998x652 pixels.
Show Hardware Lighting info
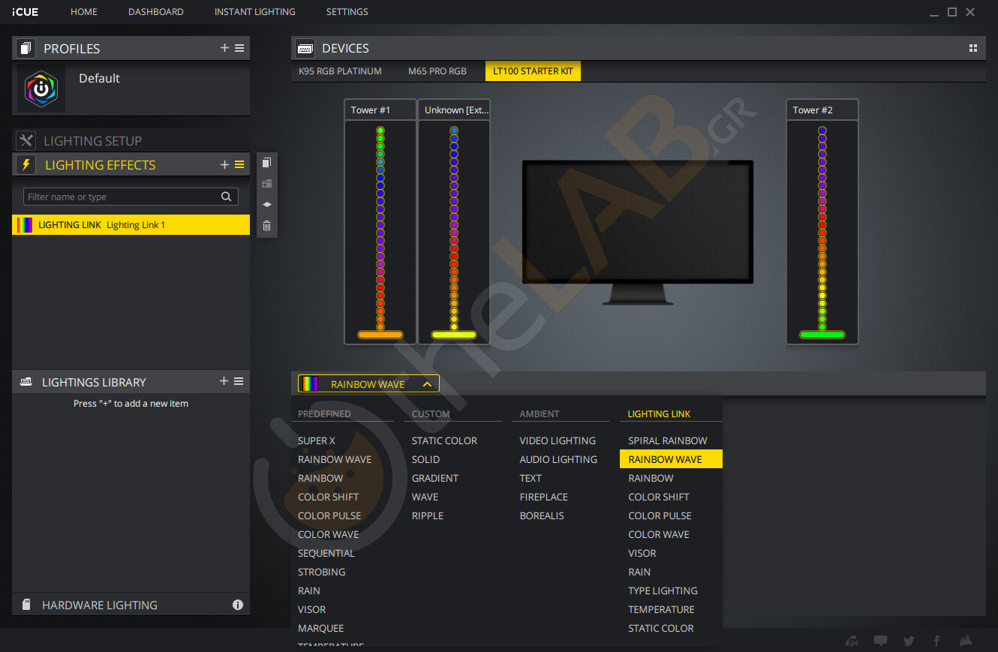pos(238,605)
